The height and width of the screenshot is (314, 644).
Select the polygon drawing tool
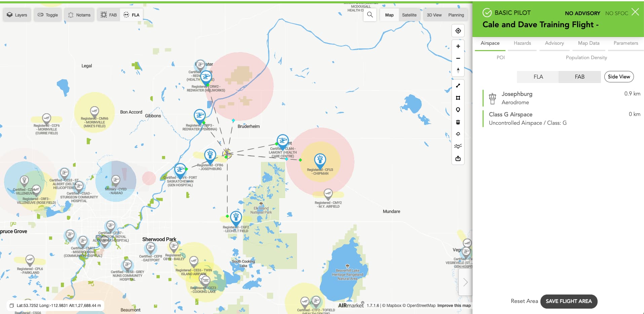pos(458,98)
